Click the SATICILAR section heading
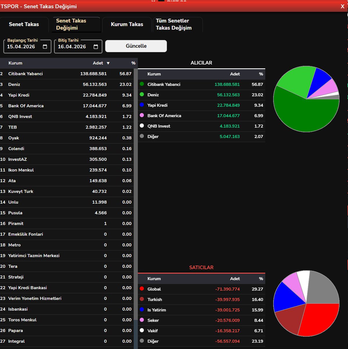The width and height of the screenshot is (348, 349). [x=201, y=268]
